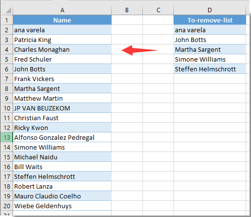Select row 13 header

(7, 137)
